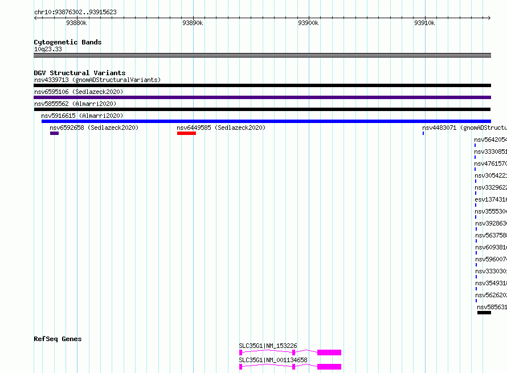
Task: Click the variant label starting nsv596007
Action: click(491, 259)
